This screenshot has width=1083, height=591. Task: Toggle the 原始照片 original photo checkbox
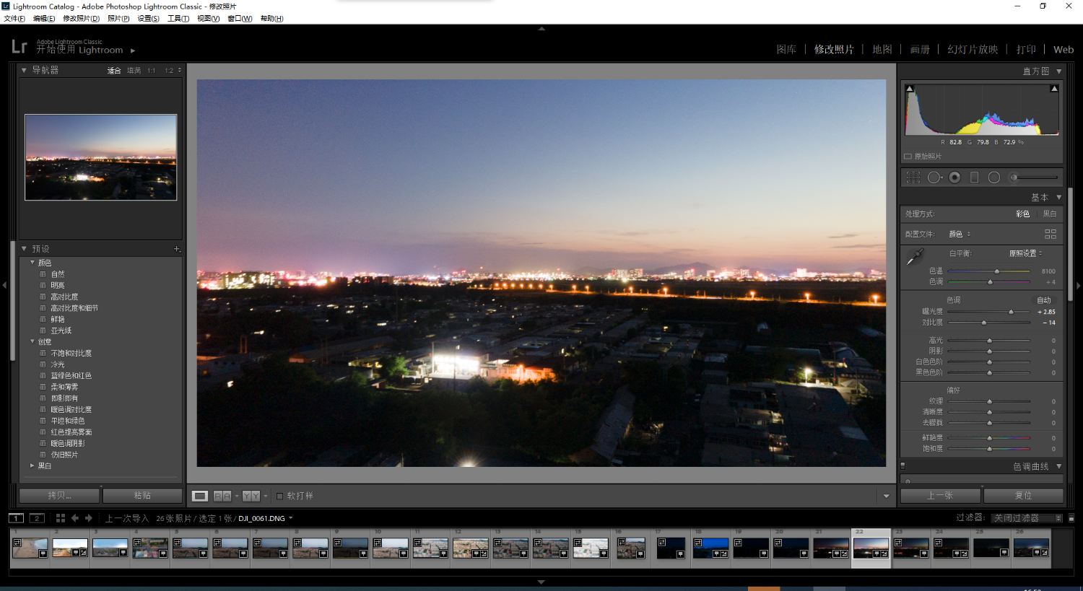(x=908, y=156)
